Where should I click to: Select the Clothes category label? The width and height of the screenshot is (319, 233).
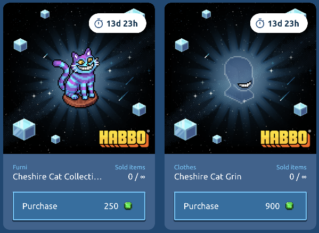[x=185, y=167]
